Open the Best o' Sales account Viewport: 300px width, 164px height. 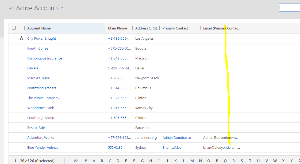point(37,128)
